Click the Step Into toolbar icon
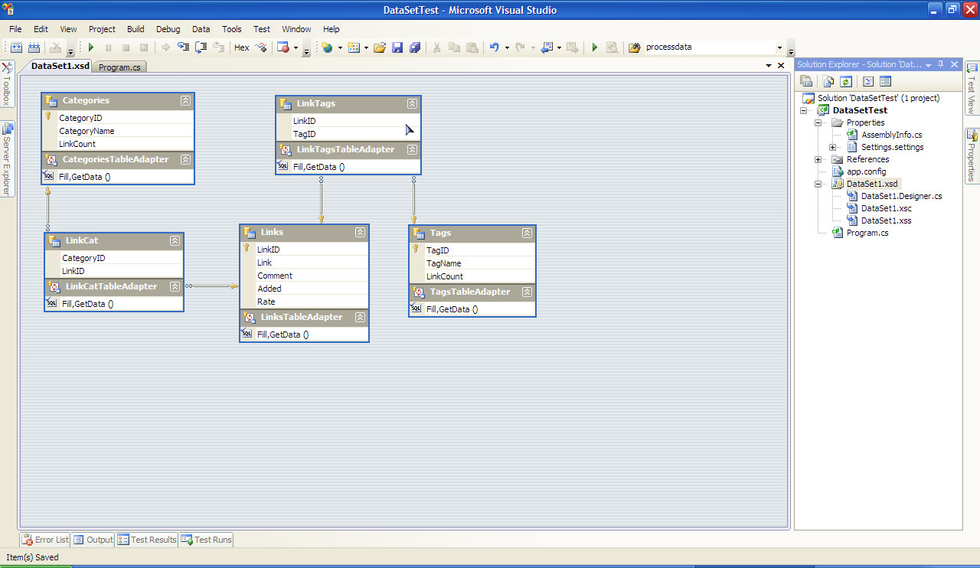 pos(184,47)
